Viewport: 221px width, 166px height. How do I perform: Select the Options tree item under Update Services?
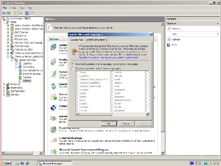tap(27, 81)
